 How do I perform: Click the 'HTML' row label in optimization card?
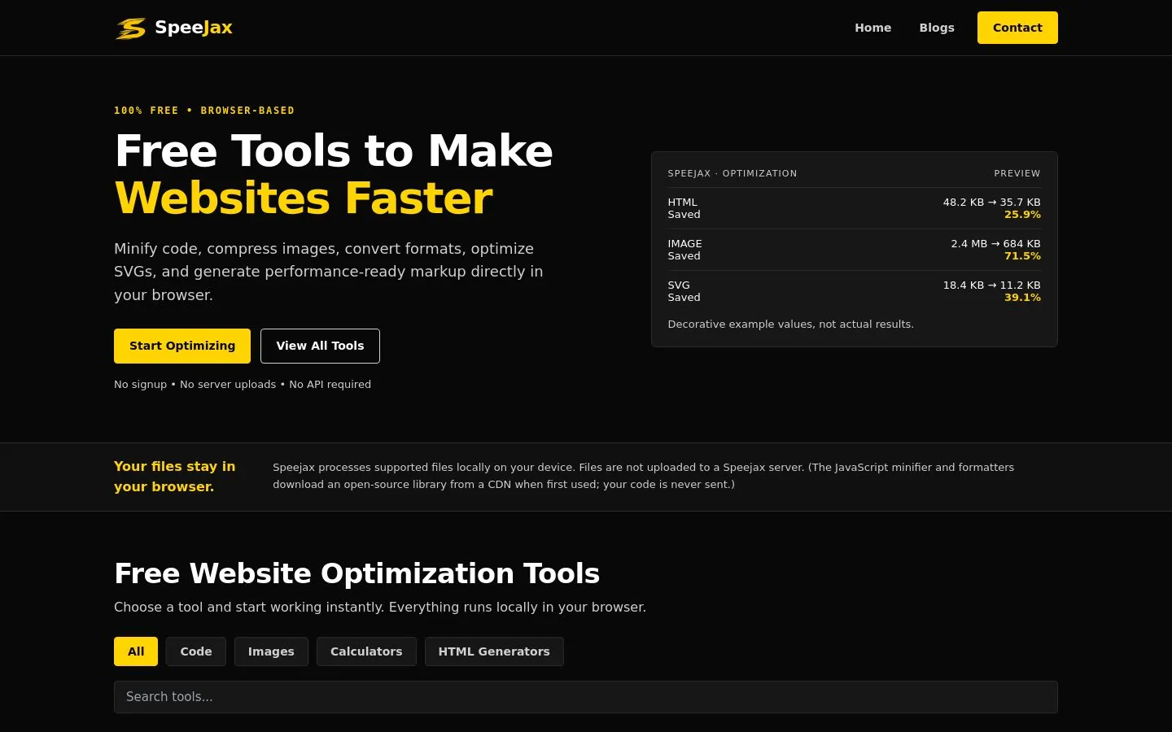tap(682, 203)
